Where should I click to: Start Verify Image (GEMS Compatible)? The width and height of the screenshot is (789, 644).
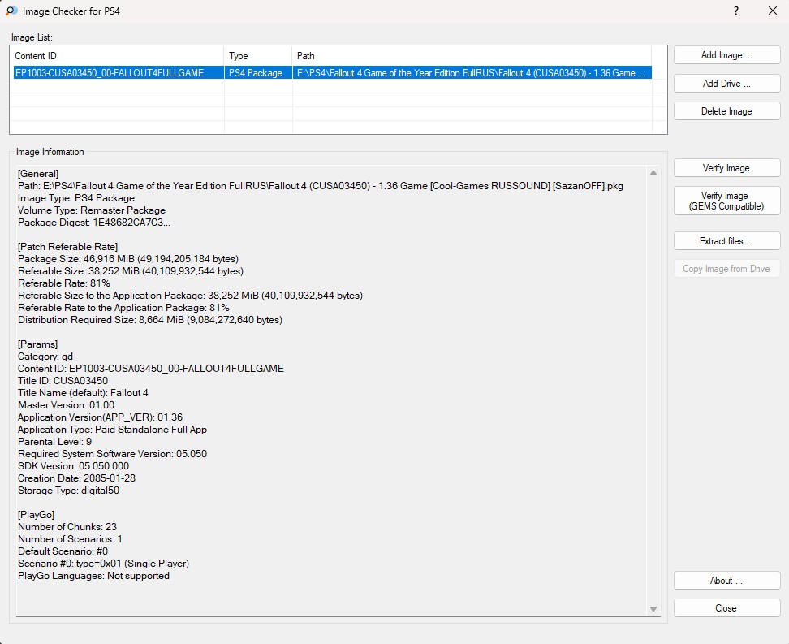point(726,201)
